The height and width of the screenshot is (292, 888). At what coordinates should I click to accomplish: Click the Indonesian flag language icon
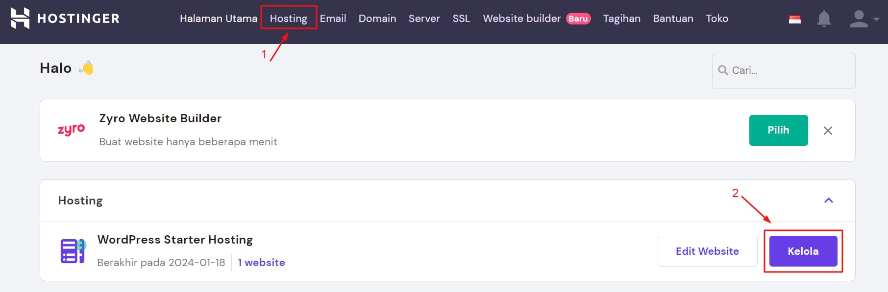pyautogui.click(x=795, y=19)
